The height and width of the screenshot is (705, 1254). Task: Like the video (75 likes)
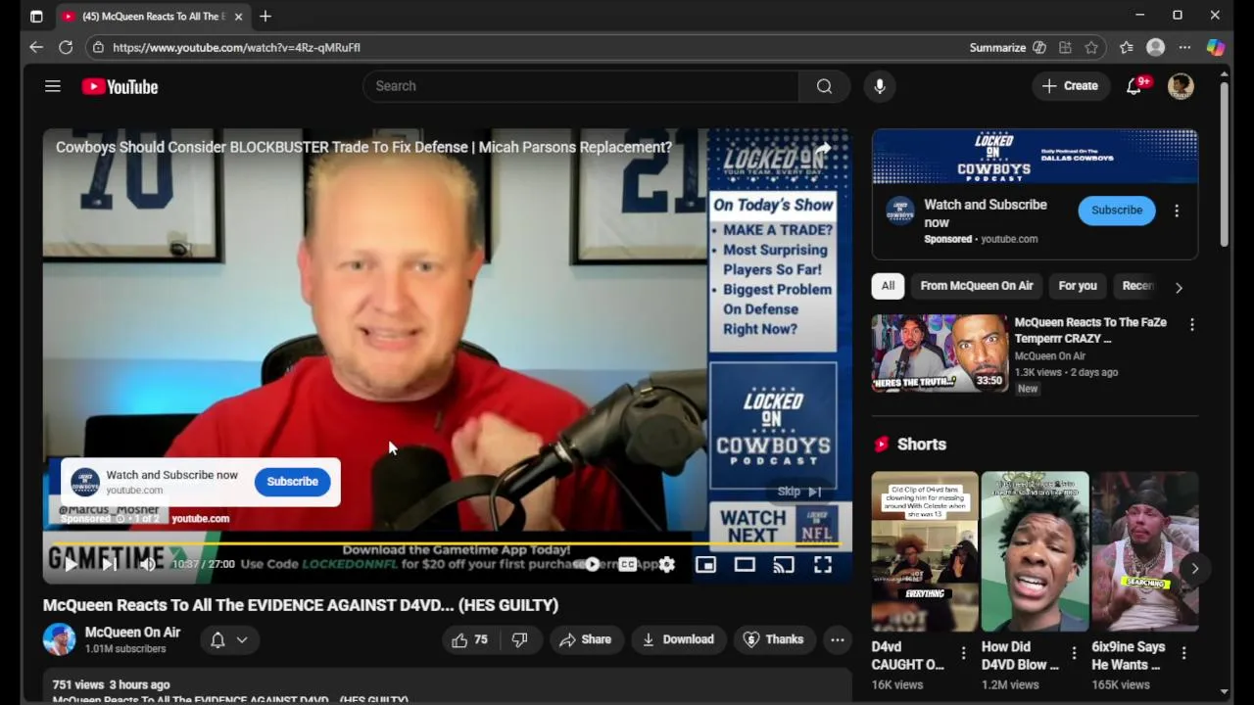(x=469, y=639)
